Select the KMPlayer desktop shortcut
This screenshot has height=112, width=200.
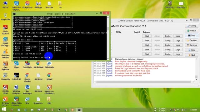pos(38,5)
